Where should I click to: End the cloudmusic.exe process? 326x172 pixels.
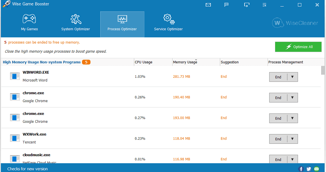(x=278, y=159)
